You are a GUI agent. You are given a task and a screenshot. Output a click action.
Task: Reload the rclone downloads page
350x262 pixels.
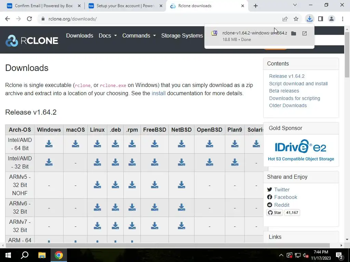29,19
